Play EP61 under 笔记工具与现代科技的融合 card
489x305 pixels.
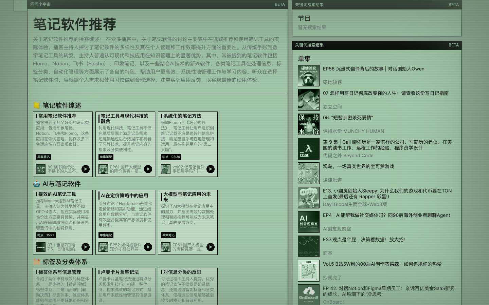click(x=148, y=169)
